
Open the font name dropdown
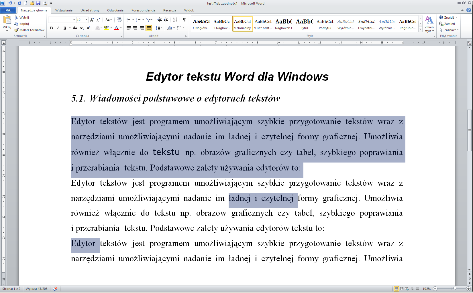click(x=74, y=20)
